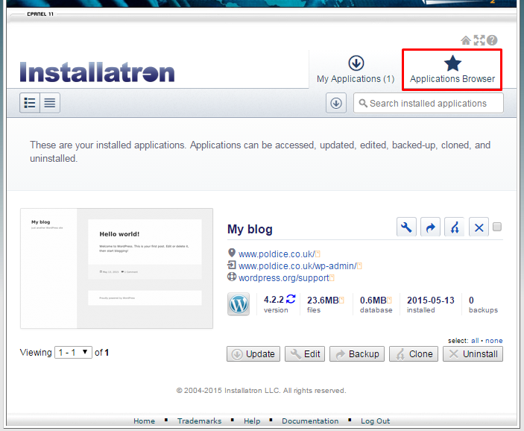This screenshot has height=431, width=524.
Task: Click the home icon at top right
Action: [466, 40]
